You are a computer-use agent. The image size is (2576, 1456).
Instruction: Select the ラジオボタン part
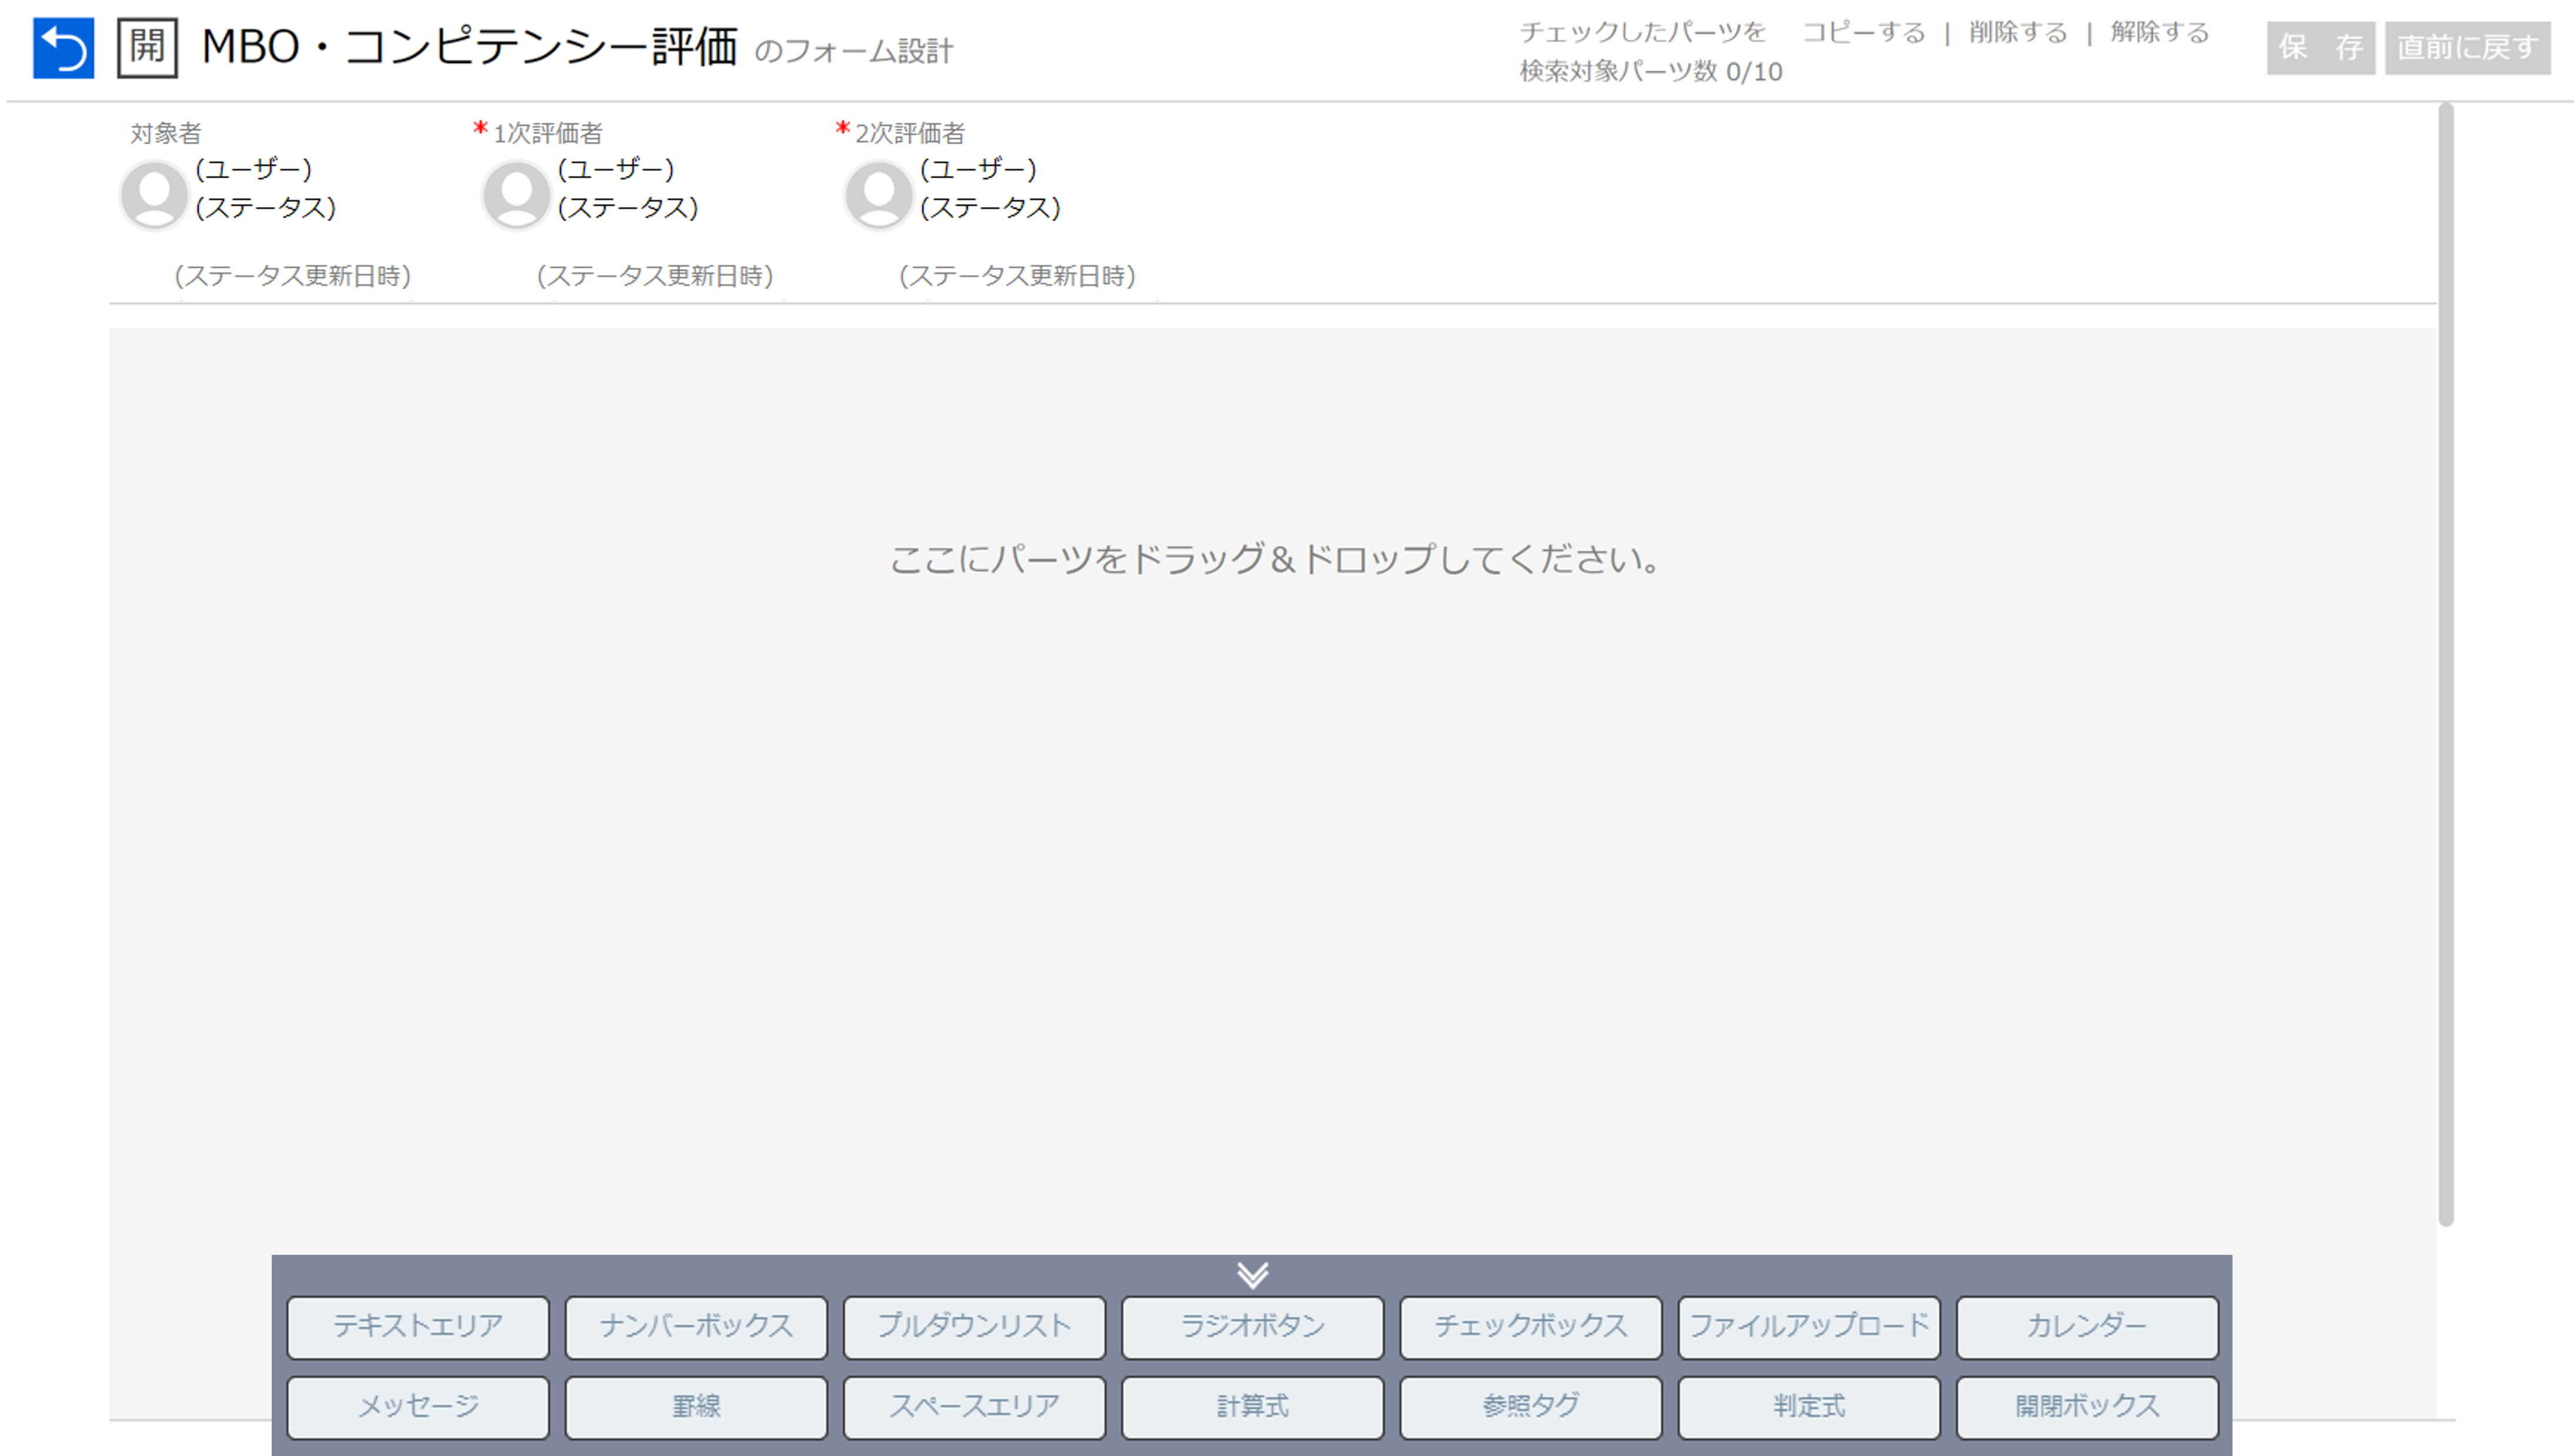pyautogui.click(x=1252, y=1327)
